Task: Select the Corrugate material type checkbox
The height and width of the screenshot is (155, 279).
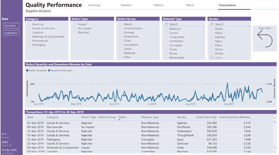Action: (x=166, y=45)
